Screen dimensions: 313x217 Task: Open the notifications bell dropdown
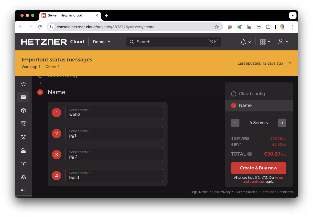click(x=245, y=42)
